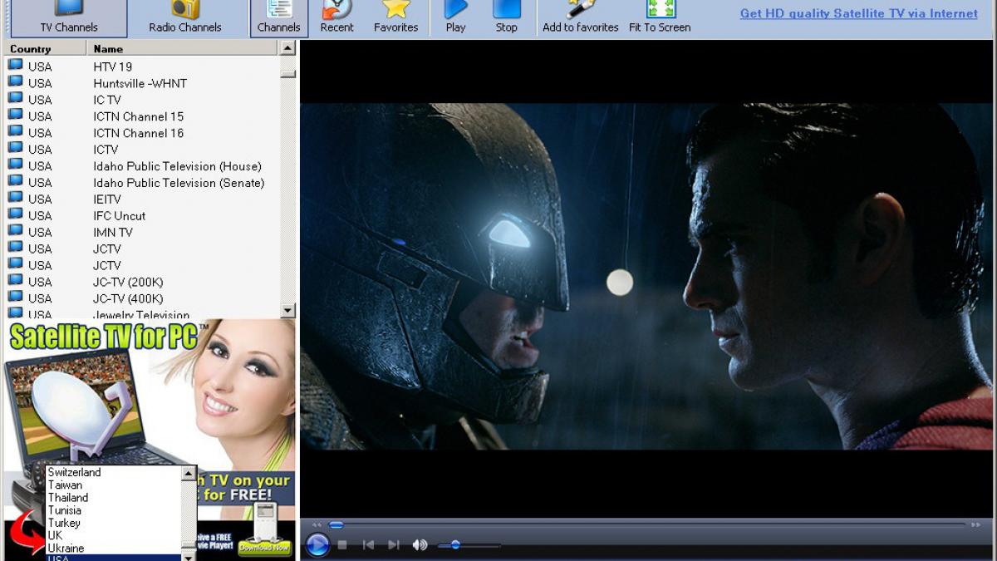997x561 pixels.
Task: Click Fit To Screen icon
Action: 660,17
